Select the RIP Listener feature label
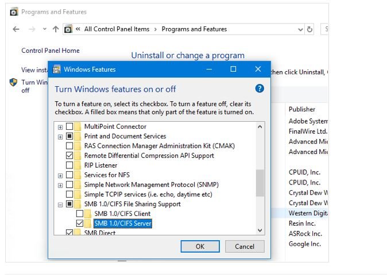The height and width of the screenshot is (278, 387). (x=100, y=165)
